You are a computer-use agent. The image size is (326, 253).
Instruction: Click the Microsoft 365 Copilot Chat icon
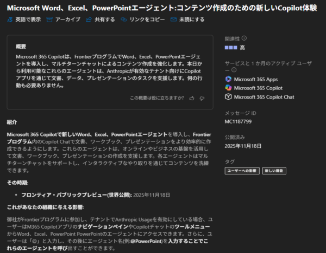pyautogui.click(x=229, y=97)
